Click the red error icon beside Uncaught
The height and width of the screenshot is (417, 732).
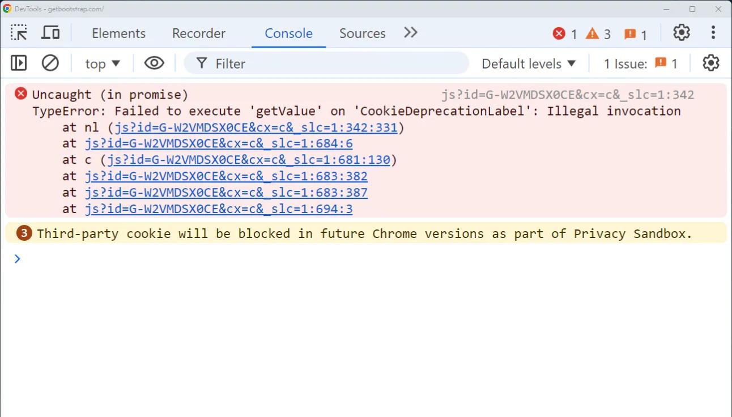pos(21,94)
